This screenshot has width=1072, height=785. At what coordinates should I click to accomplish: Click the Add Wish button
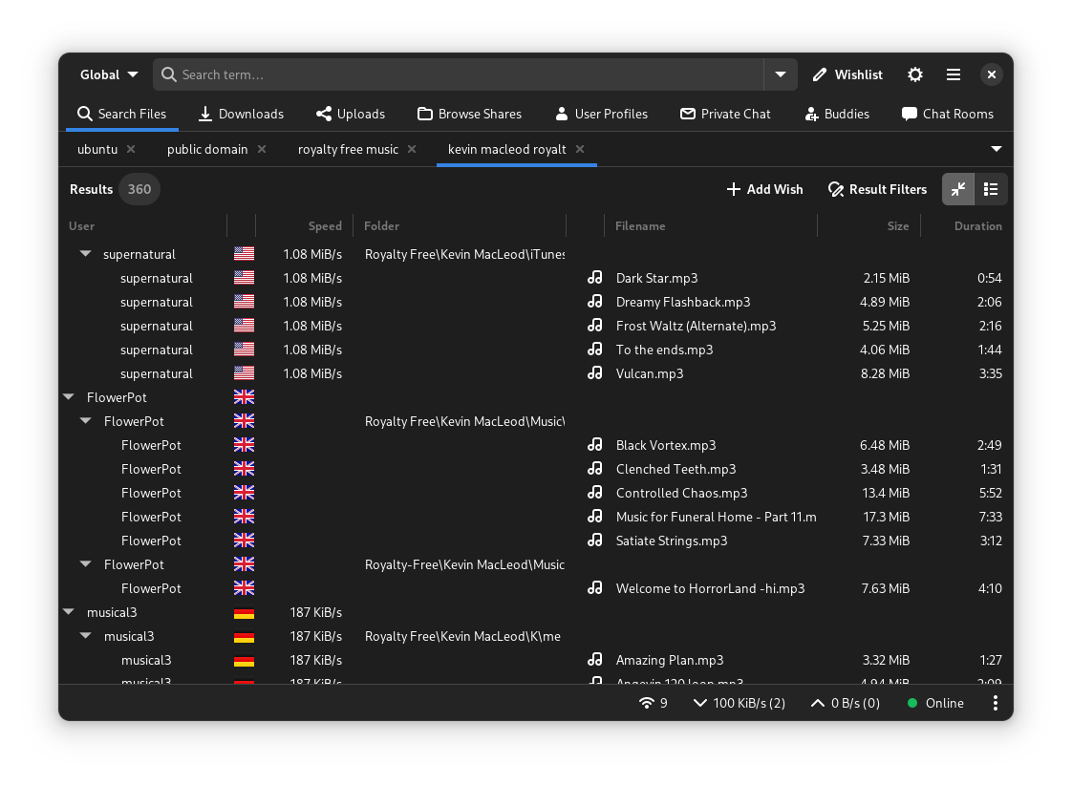click(764, 189)
